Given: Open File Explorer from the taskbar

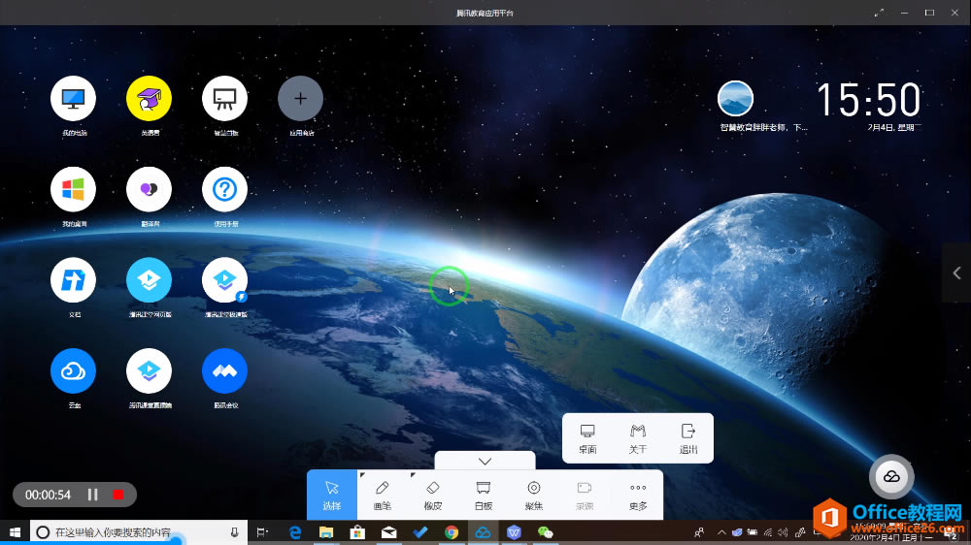Looking at the screenshot, I should [x=325, y=532].
